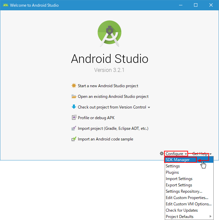Open an existing Android Studio project
Image resolution: width=219 pixels, height=220 pixels.
tap(113, 97)
